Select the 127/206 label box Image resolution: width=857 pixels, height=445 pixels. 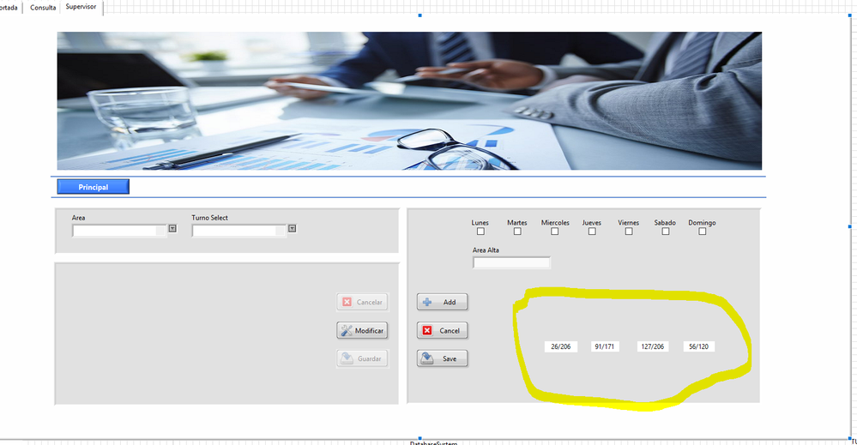point(653,346)
